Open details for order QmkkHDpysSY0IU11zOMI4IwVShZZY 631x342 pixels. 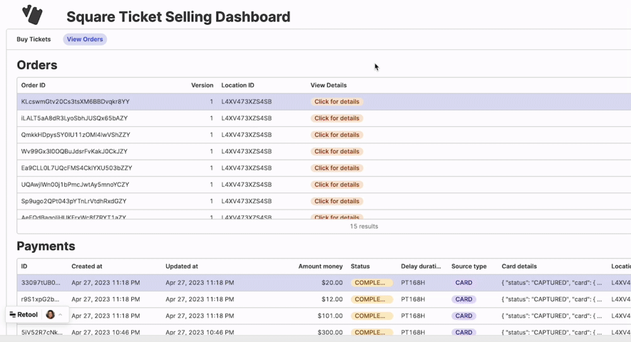(x=336, y=135)
